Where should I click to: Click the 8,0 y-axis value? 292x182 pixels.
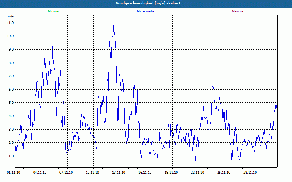[11, 63]
